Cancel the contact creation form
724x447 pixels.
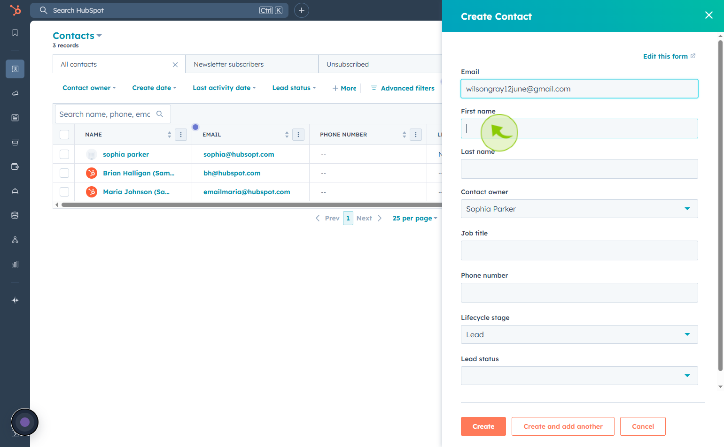point(643,426)
